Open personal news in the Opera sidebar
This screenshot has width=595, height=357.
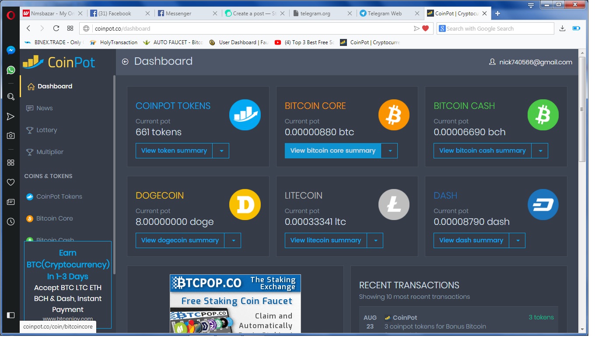(x=11, y=202)
